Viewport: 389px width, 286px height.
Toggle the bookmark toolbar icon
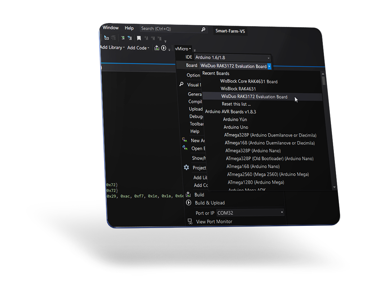pyautogui.click(x=139, y=38)
